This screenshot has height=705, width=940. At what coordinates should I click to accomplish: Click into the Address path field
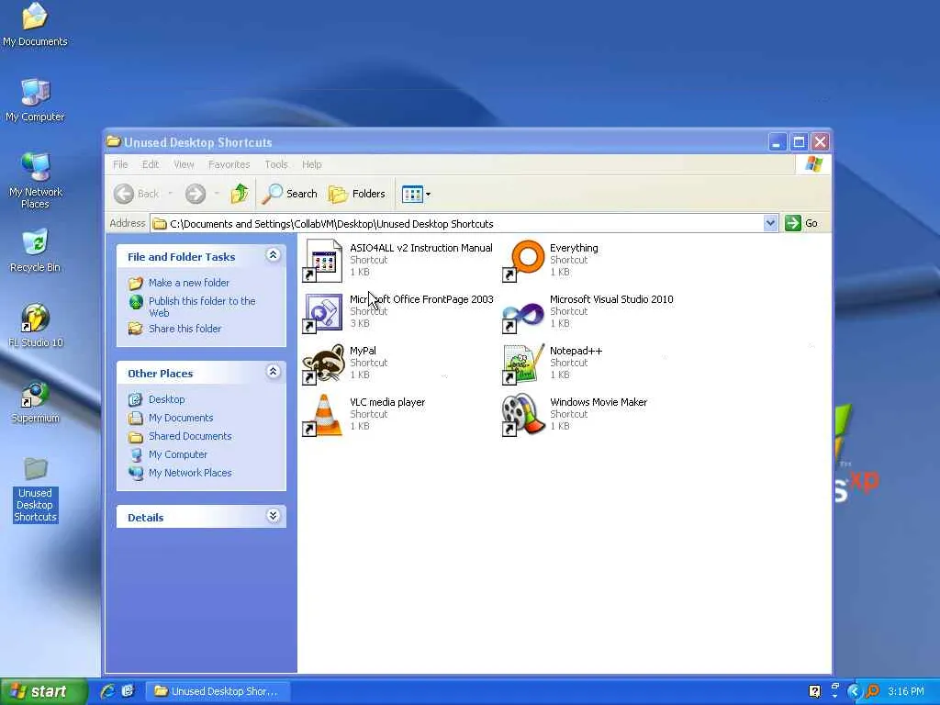(457, 224)
